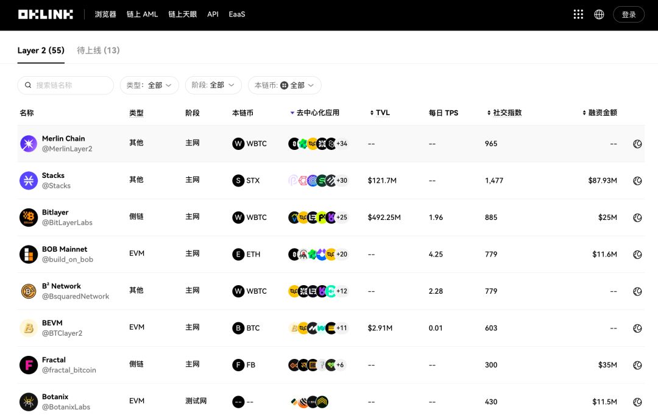Open the apps grid menu icon
The width and height of the screenshot is (658, 418).
point(578,14)
